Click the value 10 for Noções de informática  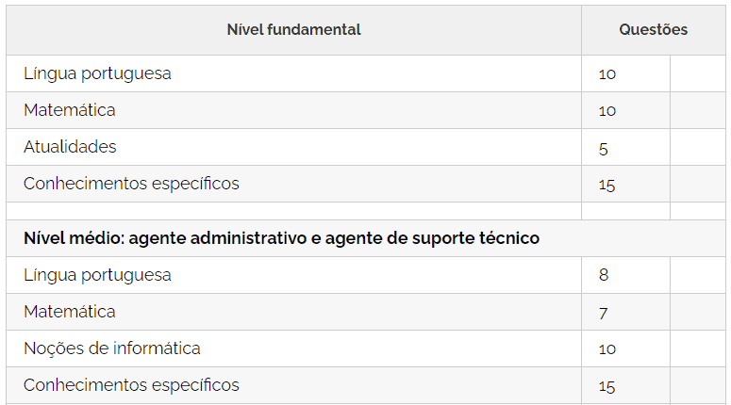607,349
